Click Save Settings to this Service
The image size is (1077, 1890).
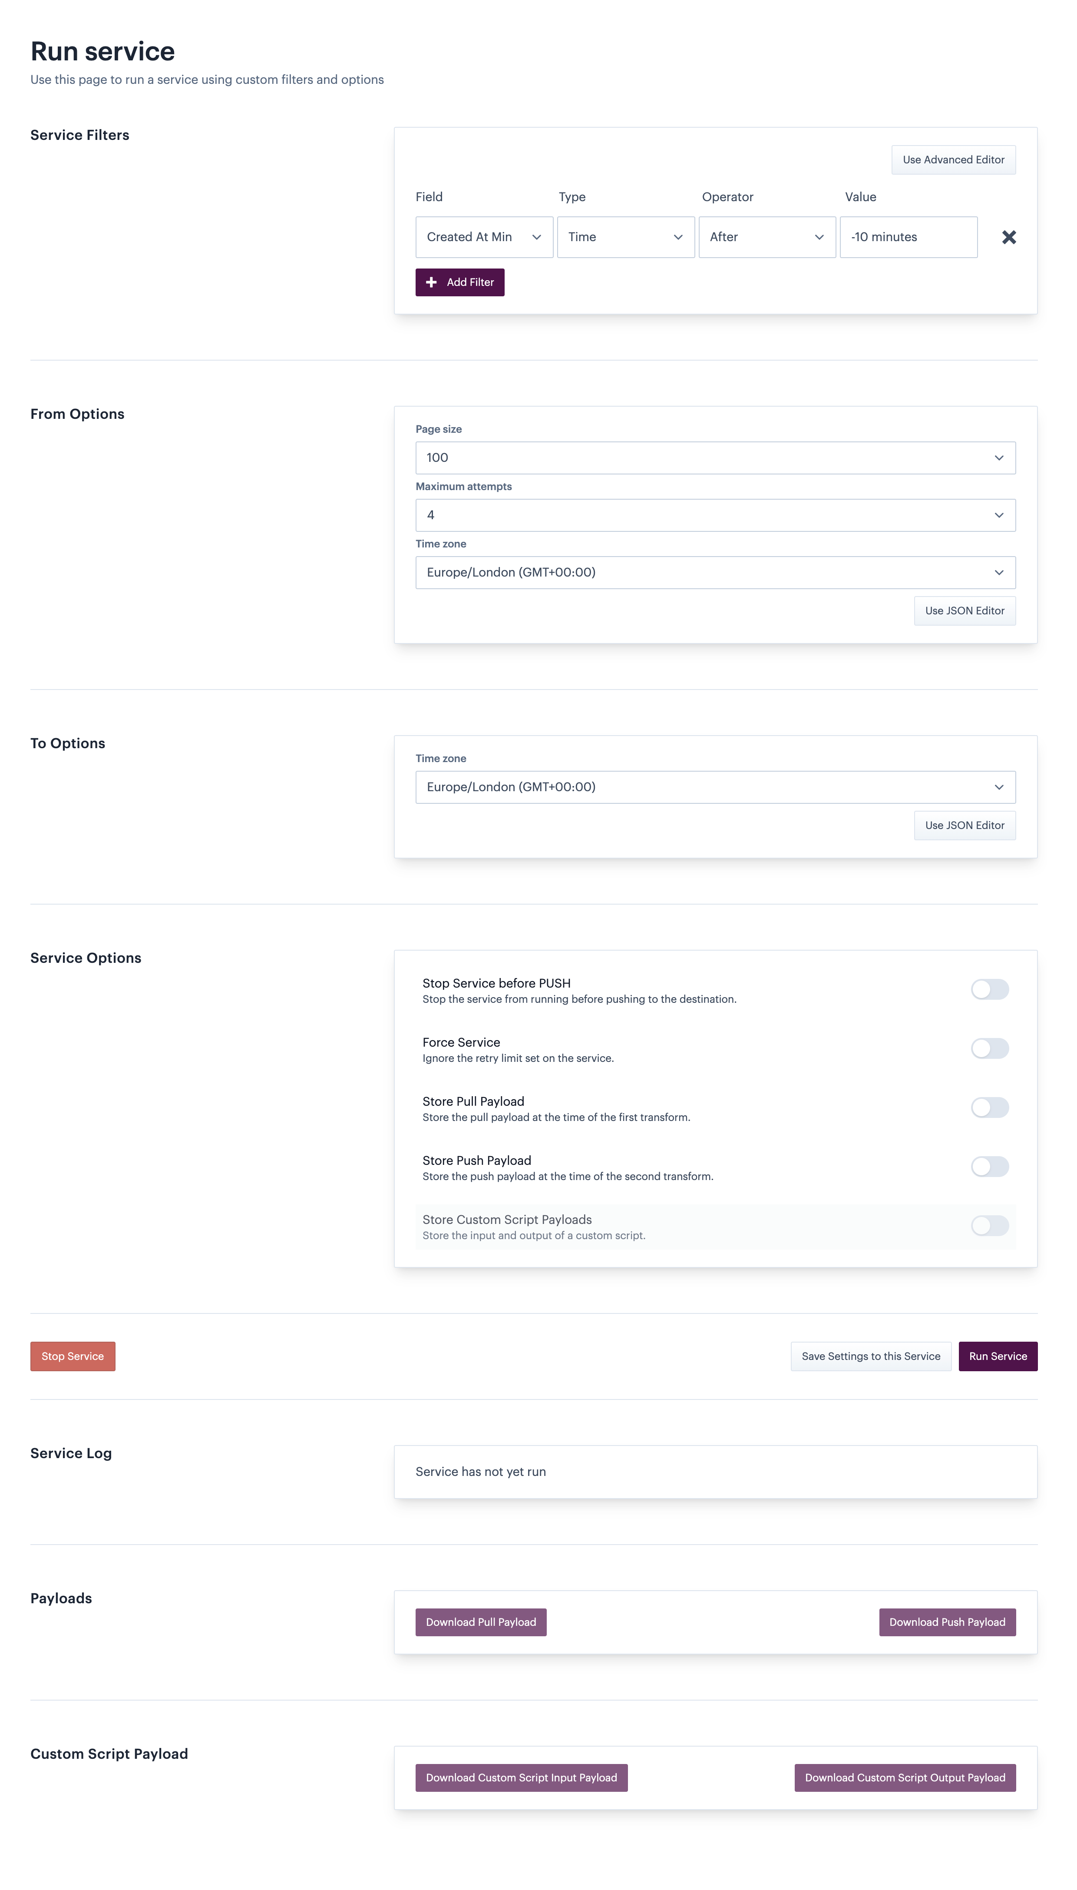pyautogui.click(x=870, y=1356)
